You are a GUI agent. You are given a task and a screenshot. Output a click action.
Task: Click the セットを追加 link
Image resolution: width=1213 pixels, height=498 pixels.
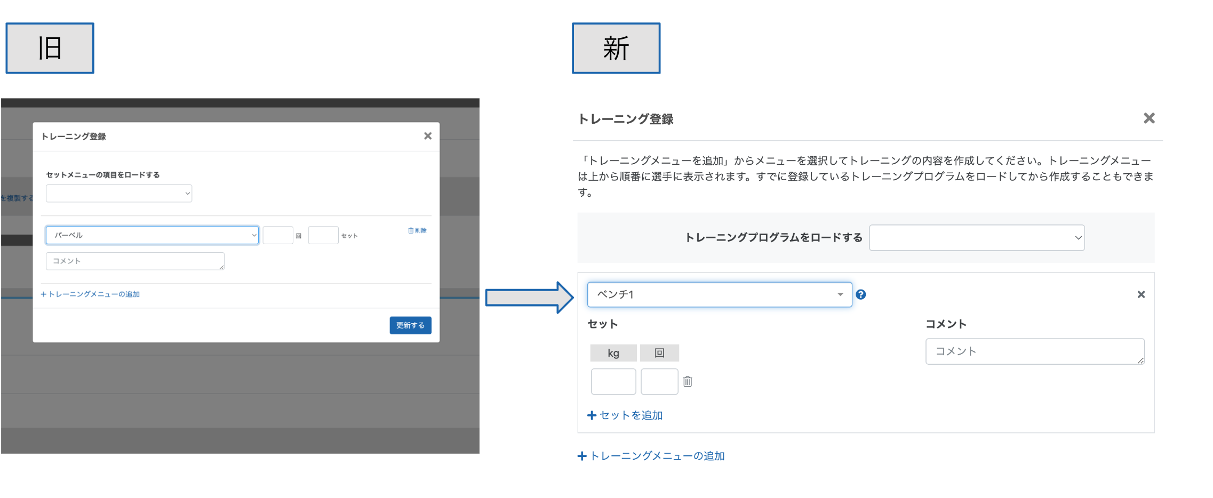(625, 415)
